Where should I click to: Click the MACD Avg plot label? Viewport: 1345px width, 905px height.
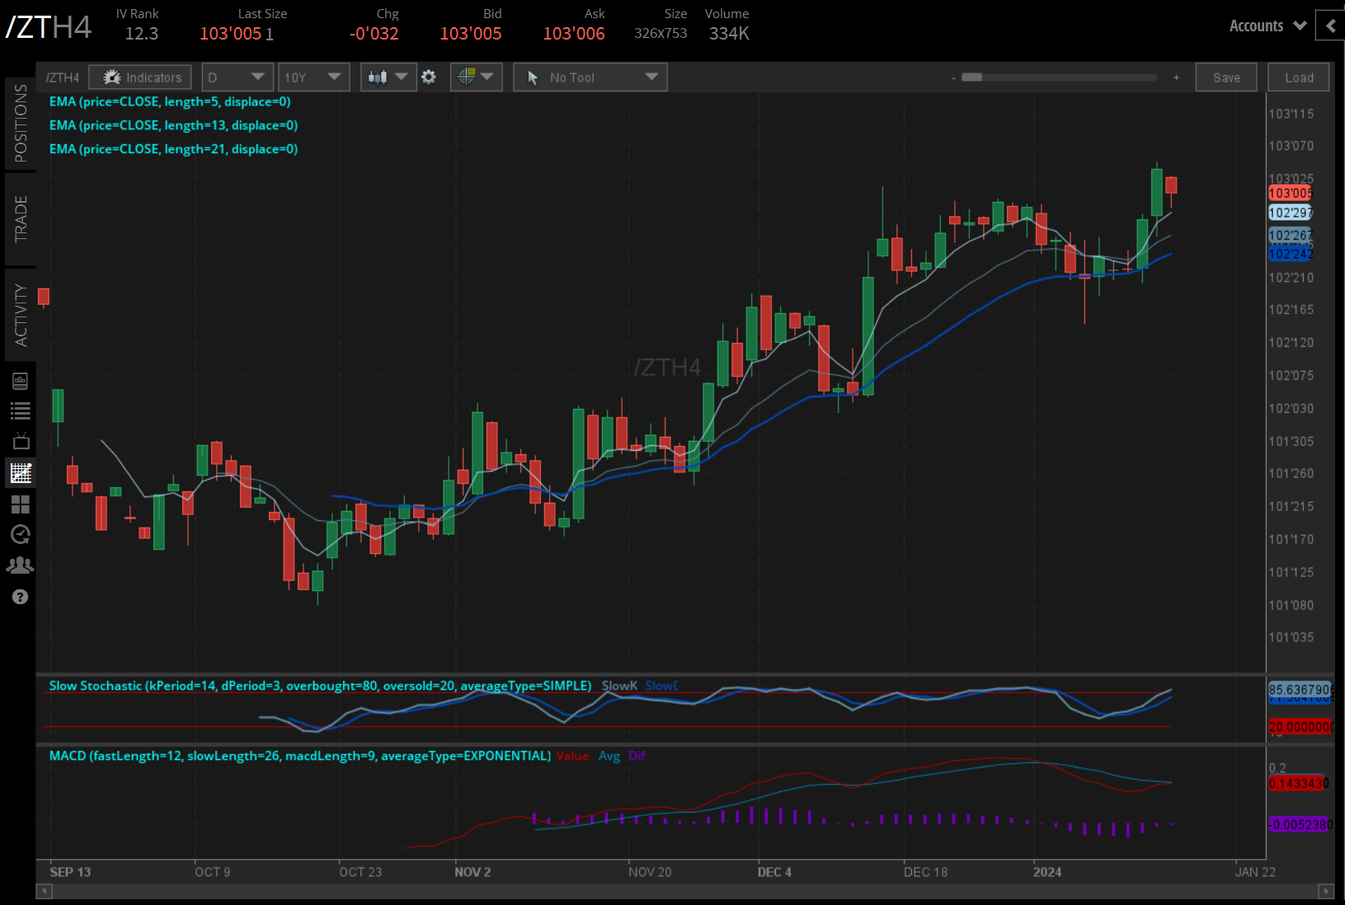click(609, 756)
